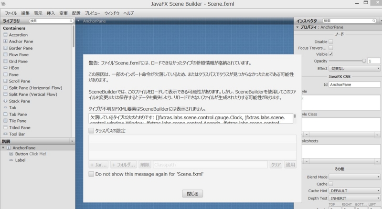Collapse the プロパティ section triangle
382x209 pixels.
click(297, 27)
